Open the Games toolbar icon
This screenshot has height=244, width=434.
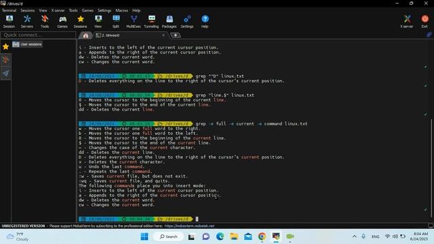pos(62,22)
